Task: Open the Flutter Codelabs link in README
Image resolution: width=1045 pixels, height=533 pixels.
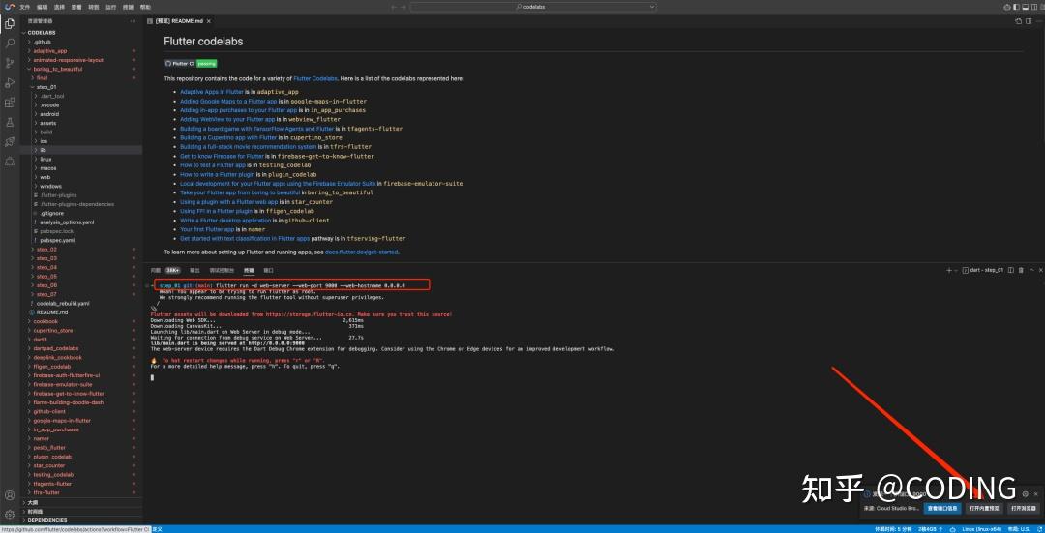Action: (315, 78)
